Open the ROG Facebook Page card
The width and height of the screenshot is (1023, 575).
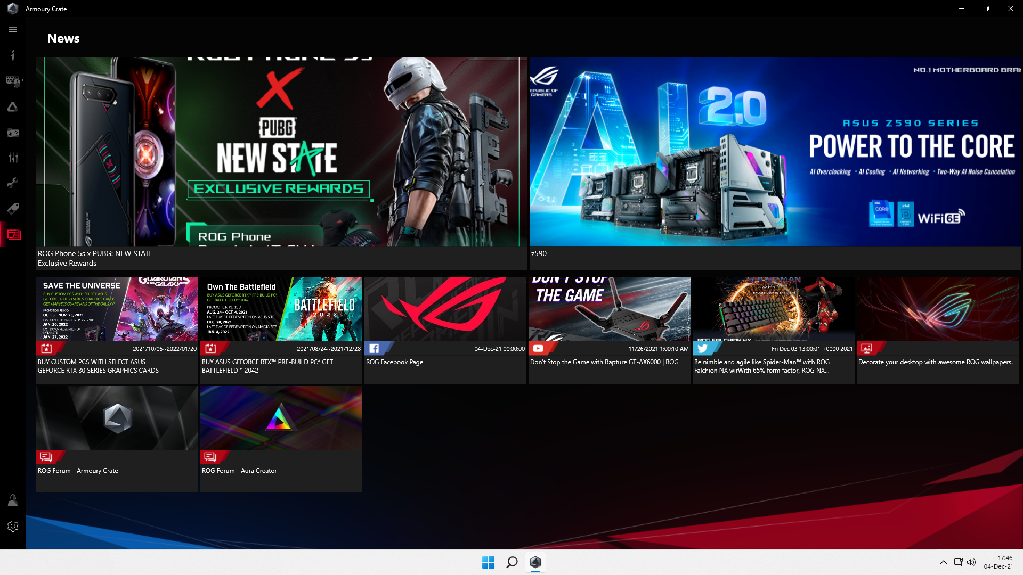coord(445,330)
